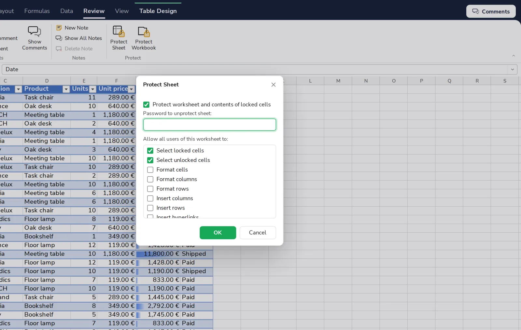Enable the Format cells permission
The image size is (521, 330).
pyautogui.click(x=150, y=170)
